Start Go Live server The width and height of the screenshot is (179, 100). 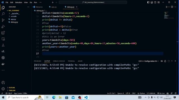point(161,93)
